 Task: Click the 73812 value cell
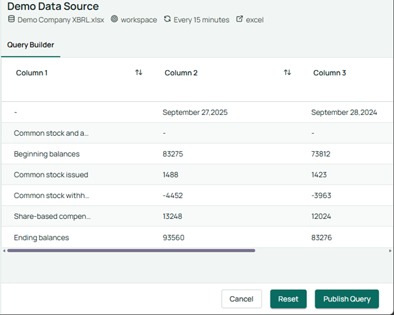321,154
